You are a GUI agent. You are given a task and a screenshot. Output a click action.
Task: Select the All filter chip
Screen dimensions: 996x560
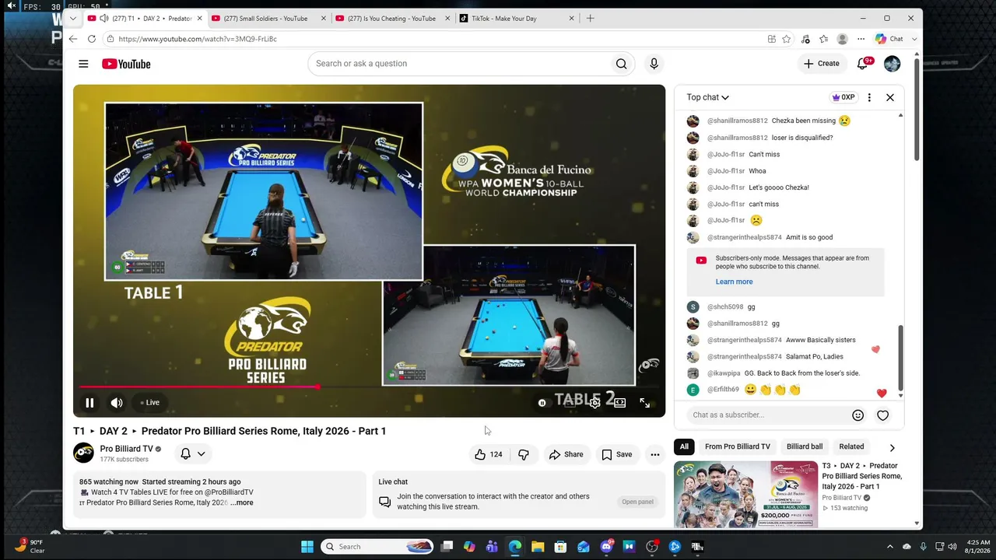point(684,446)
